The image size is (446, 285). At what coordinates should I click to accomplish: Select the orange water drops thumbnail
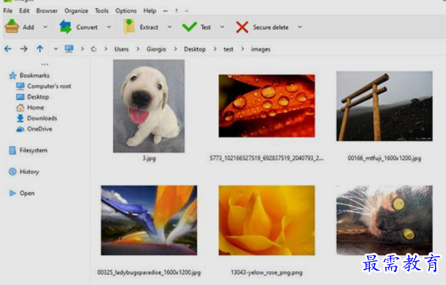pos(267,106)
